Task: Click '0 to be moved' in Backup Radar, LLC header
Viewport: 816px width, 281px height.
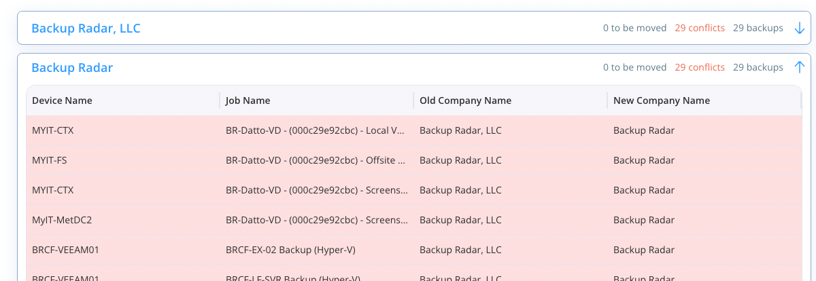Action: (x=634, y=29)
